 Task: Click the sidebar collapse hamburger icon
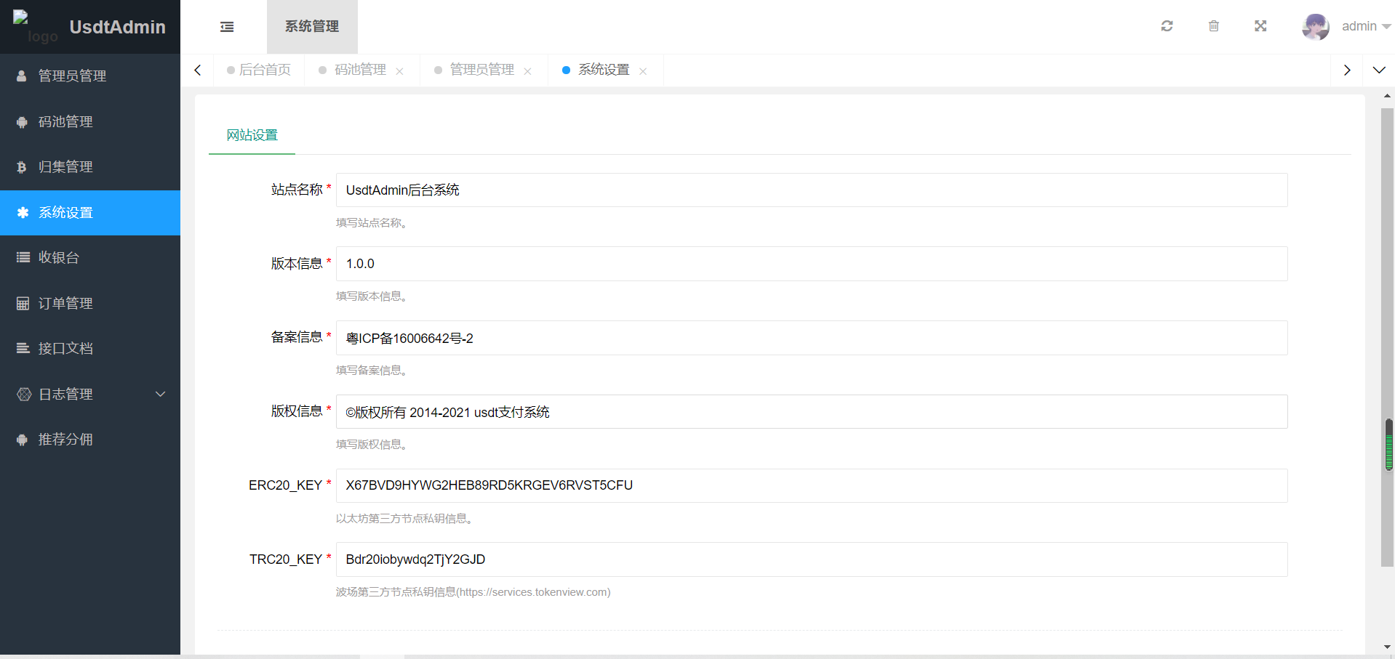(227, 27)
